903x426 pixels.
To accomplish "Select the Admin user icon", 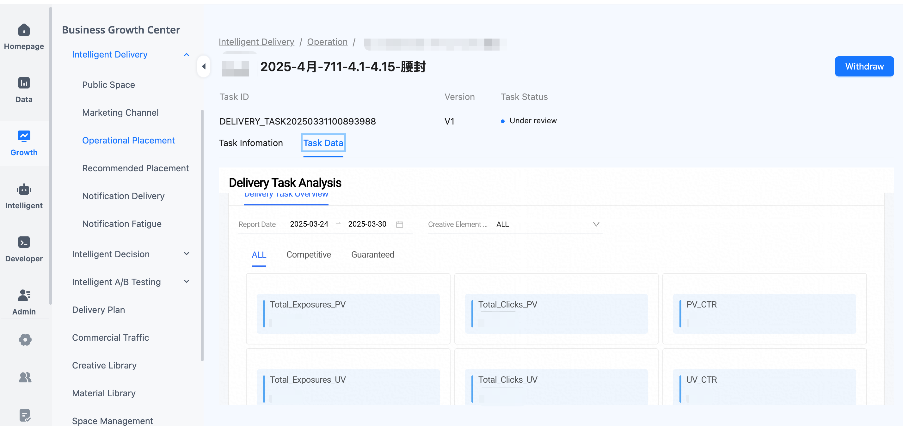I will 24,295.
